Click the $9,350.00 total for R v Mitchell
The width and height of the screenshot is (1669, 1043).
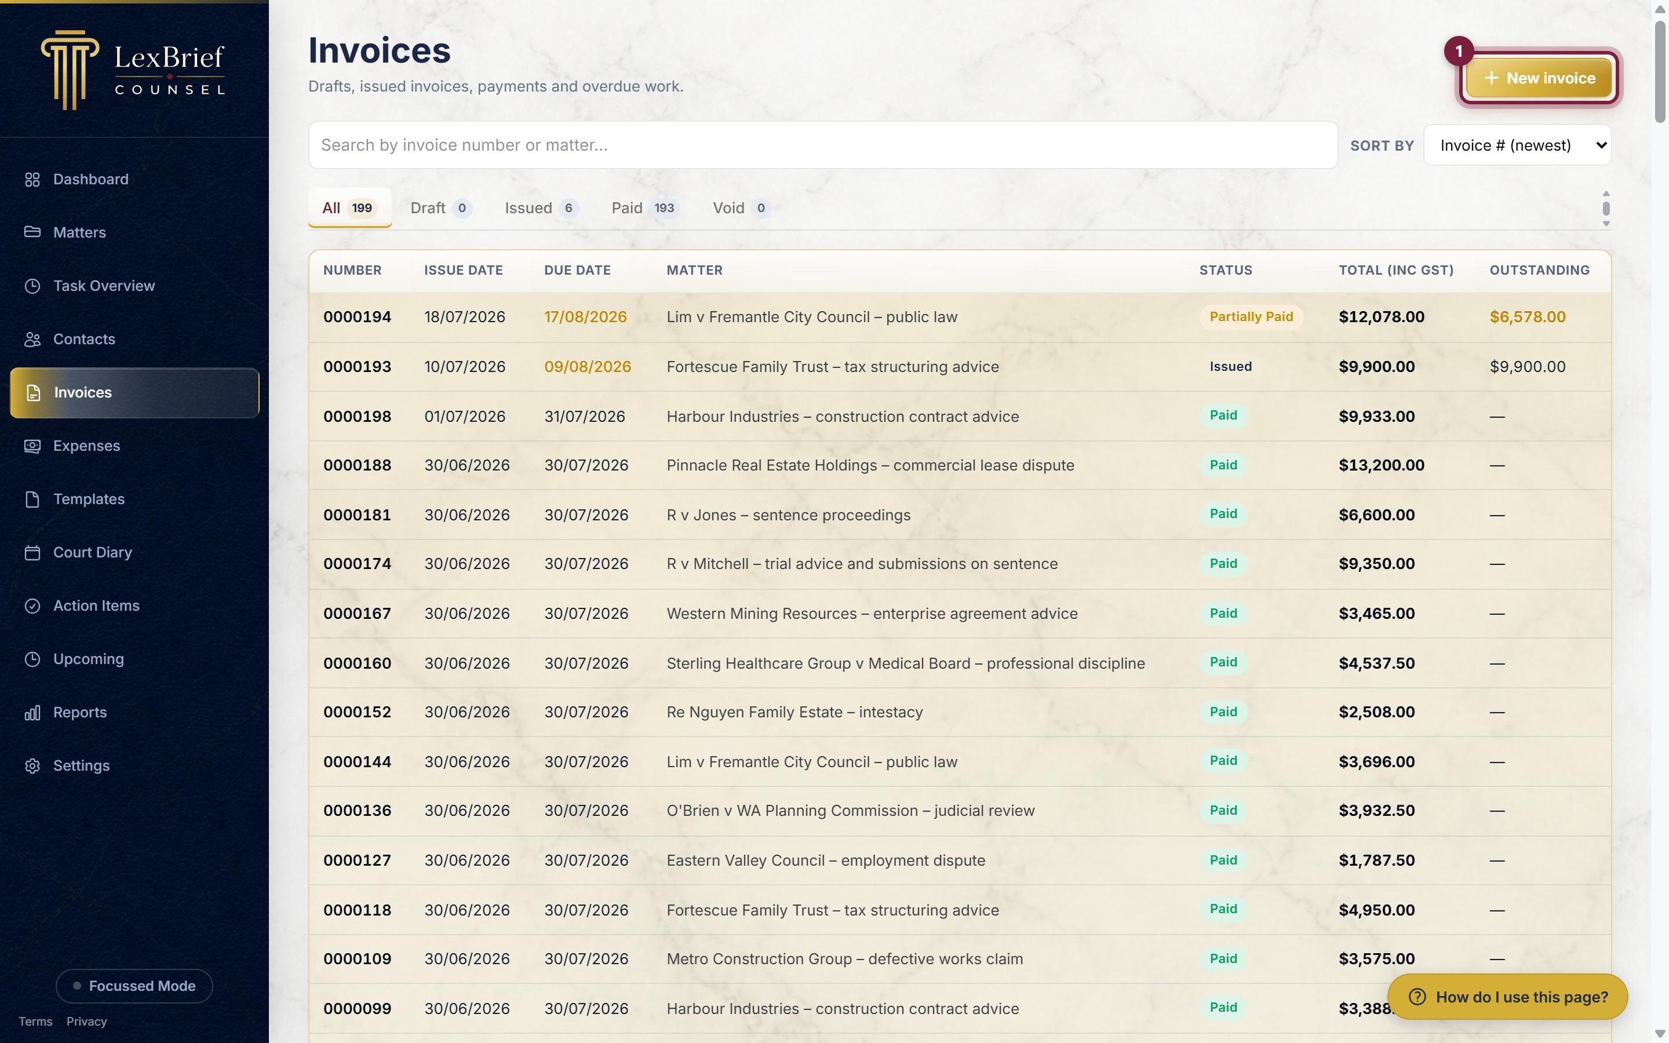point(1376,564)
